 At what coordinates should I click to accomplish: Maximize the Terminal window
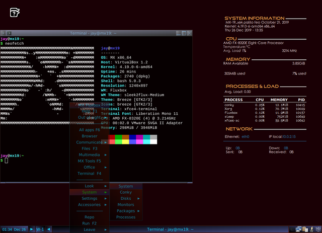tap(184, 33)
